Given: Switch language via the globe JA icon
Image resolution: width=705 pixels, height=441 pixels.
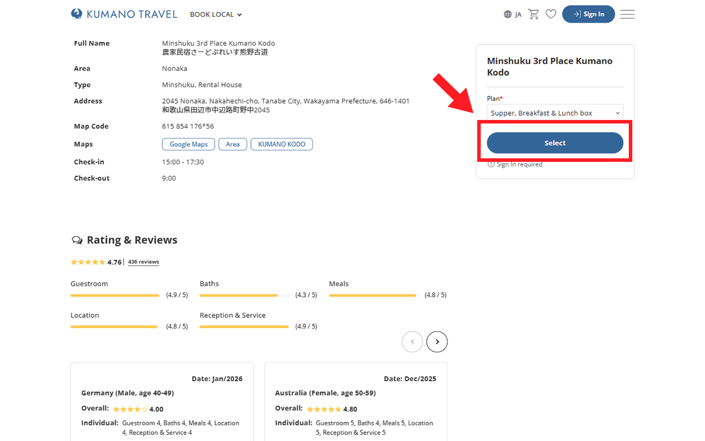Looking at the screenshot, I should pyautogui.click(x=512, y=14).
